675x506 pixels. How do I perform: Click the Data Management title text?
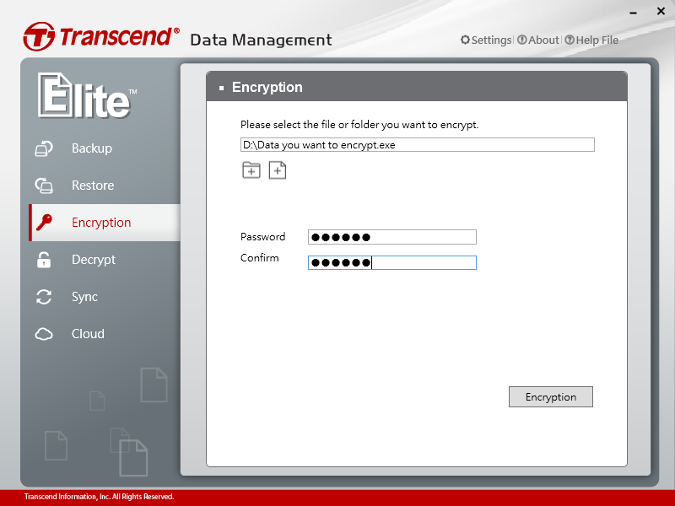(261, 40)
